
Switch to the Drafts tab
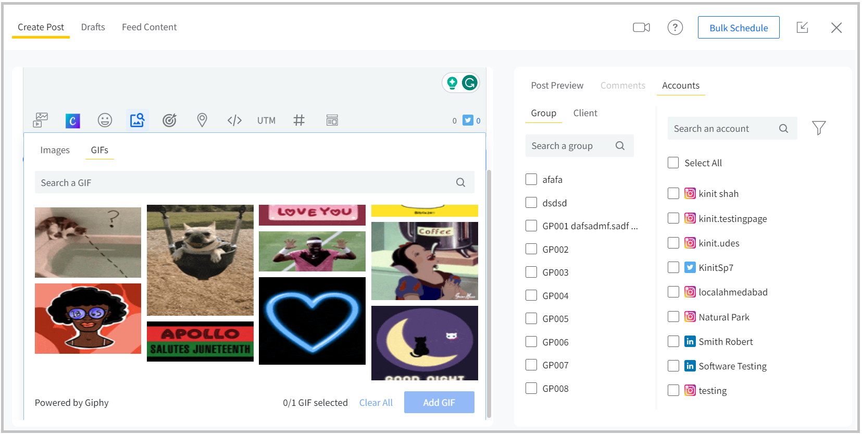[93, 27]
